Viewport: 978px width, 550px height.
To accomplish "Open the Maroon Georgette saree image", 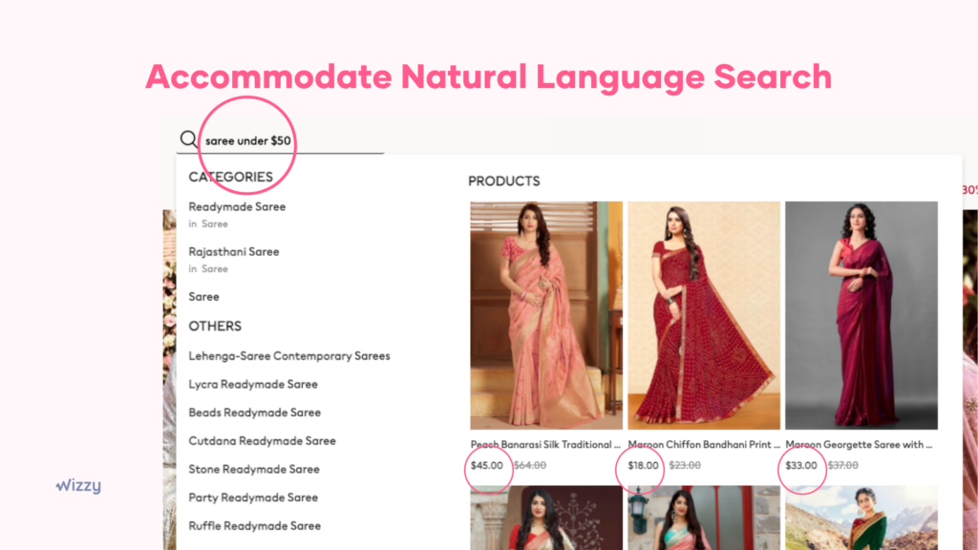I will click(861, 315).
